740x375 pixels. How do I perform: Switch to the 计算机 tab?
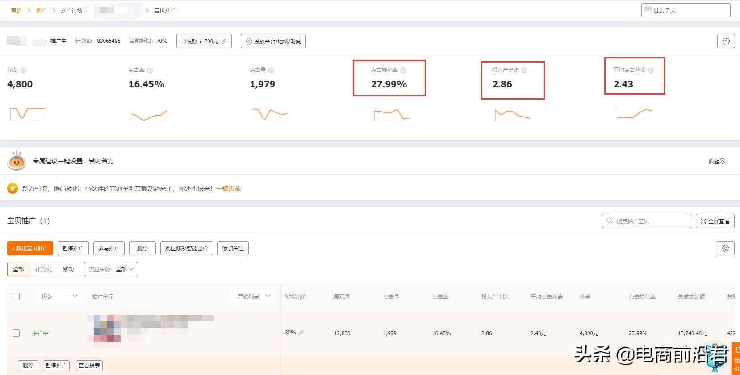click(x=43, y=269)
